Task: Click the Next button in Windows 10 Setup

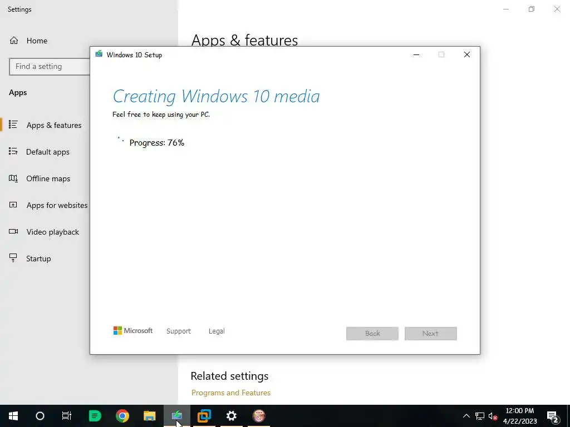Action: pos(431,334)
